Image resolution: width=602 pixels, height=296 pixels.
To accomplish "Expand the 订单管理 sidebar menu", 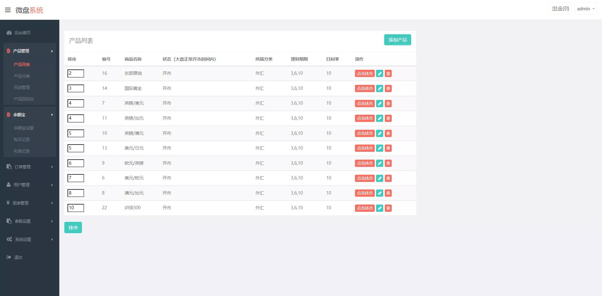I will 30,167.
